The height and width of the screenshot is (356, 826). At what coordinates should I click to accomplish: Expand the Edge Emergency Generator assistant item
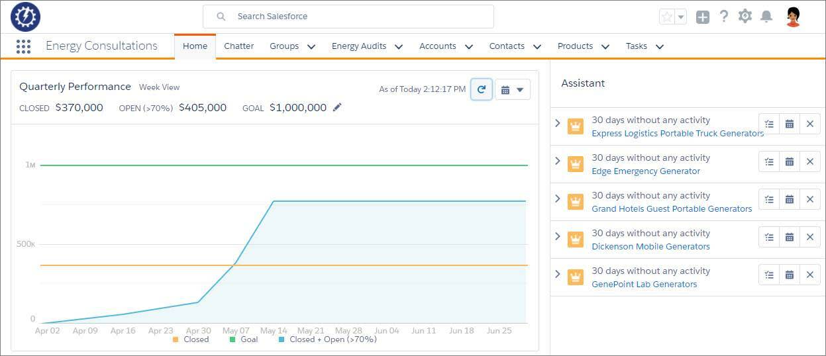558,161
